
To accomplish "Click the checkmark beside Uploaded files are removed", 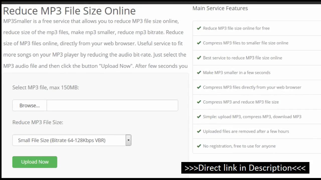I will [199, 131].
